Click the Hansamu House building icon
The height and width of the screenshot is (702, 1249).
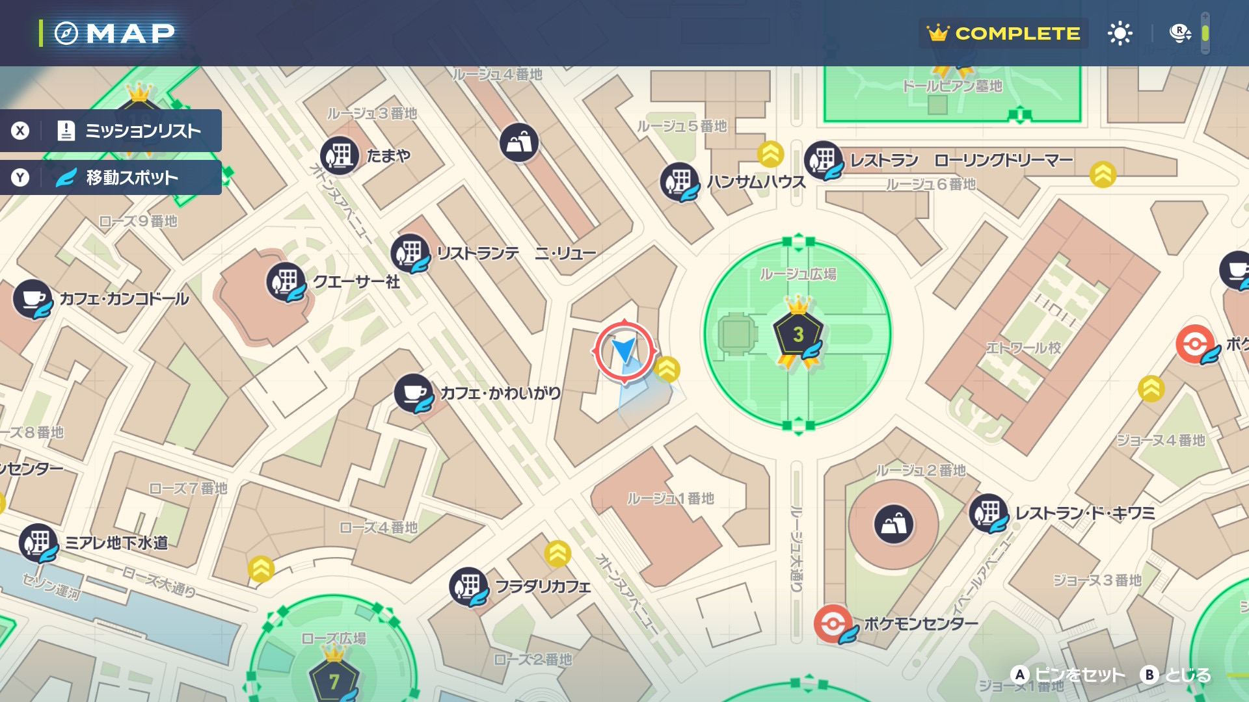pyautogui.click(x=679, y=181)
